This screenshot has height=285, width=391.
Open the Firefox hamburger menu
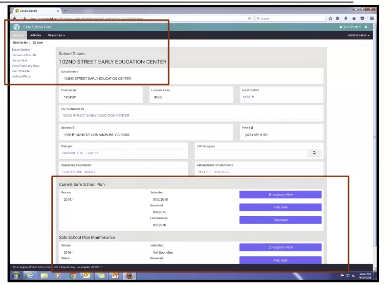pos(371,19)
